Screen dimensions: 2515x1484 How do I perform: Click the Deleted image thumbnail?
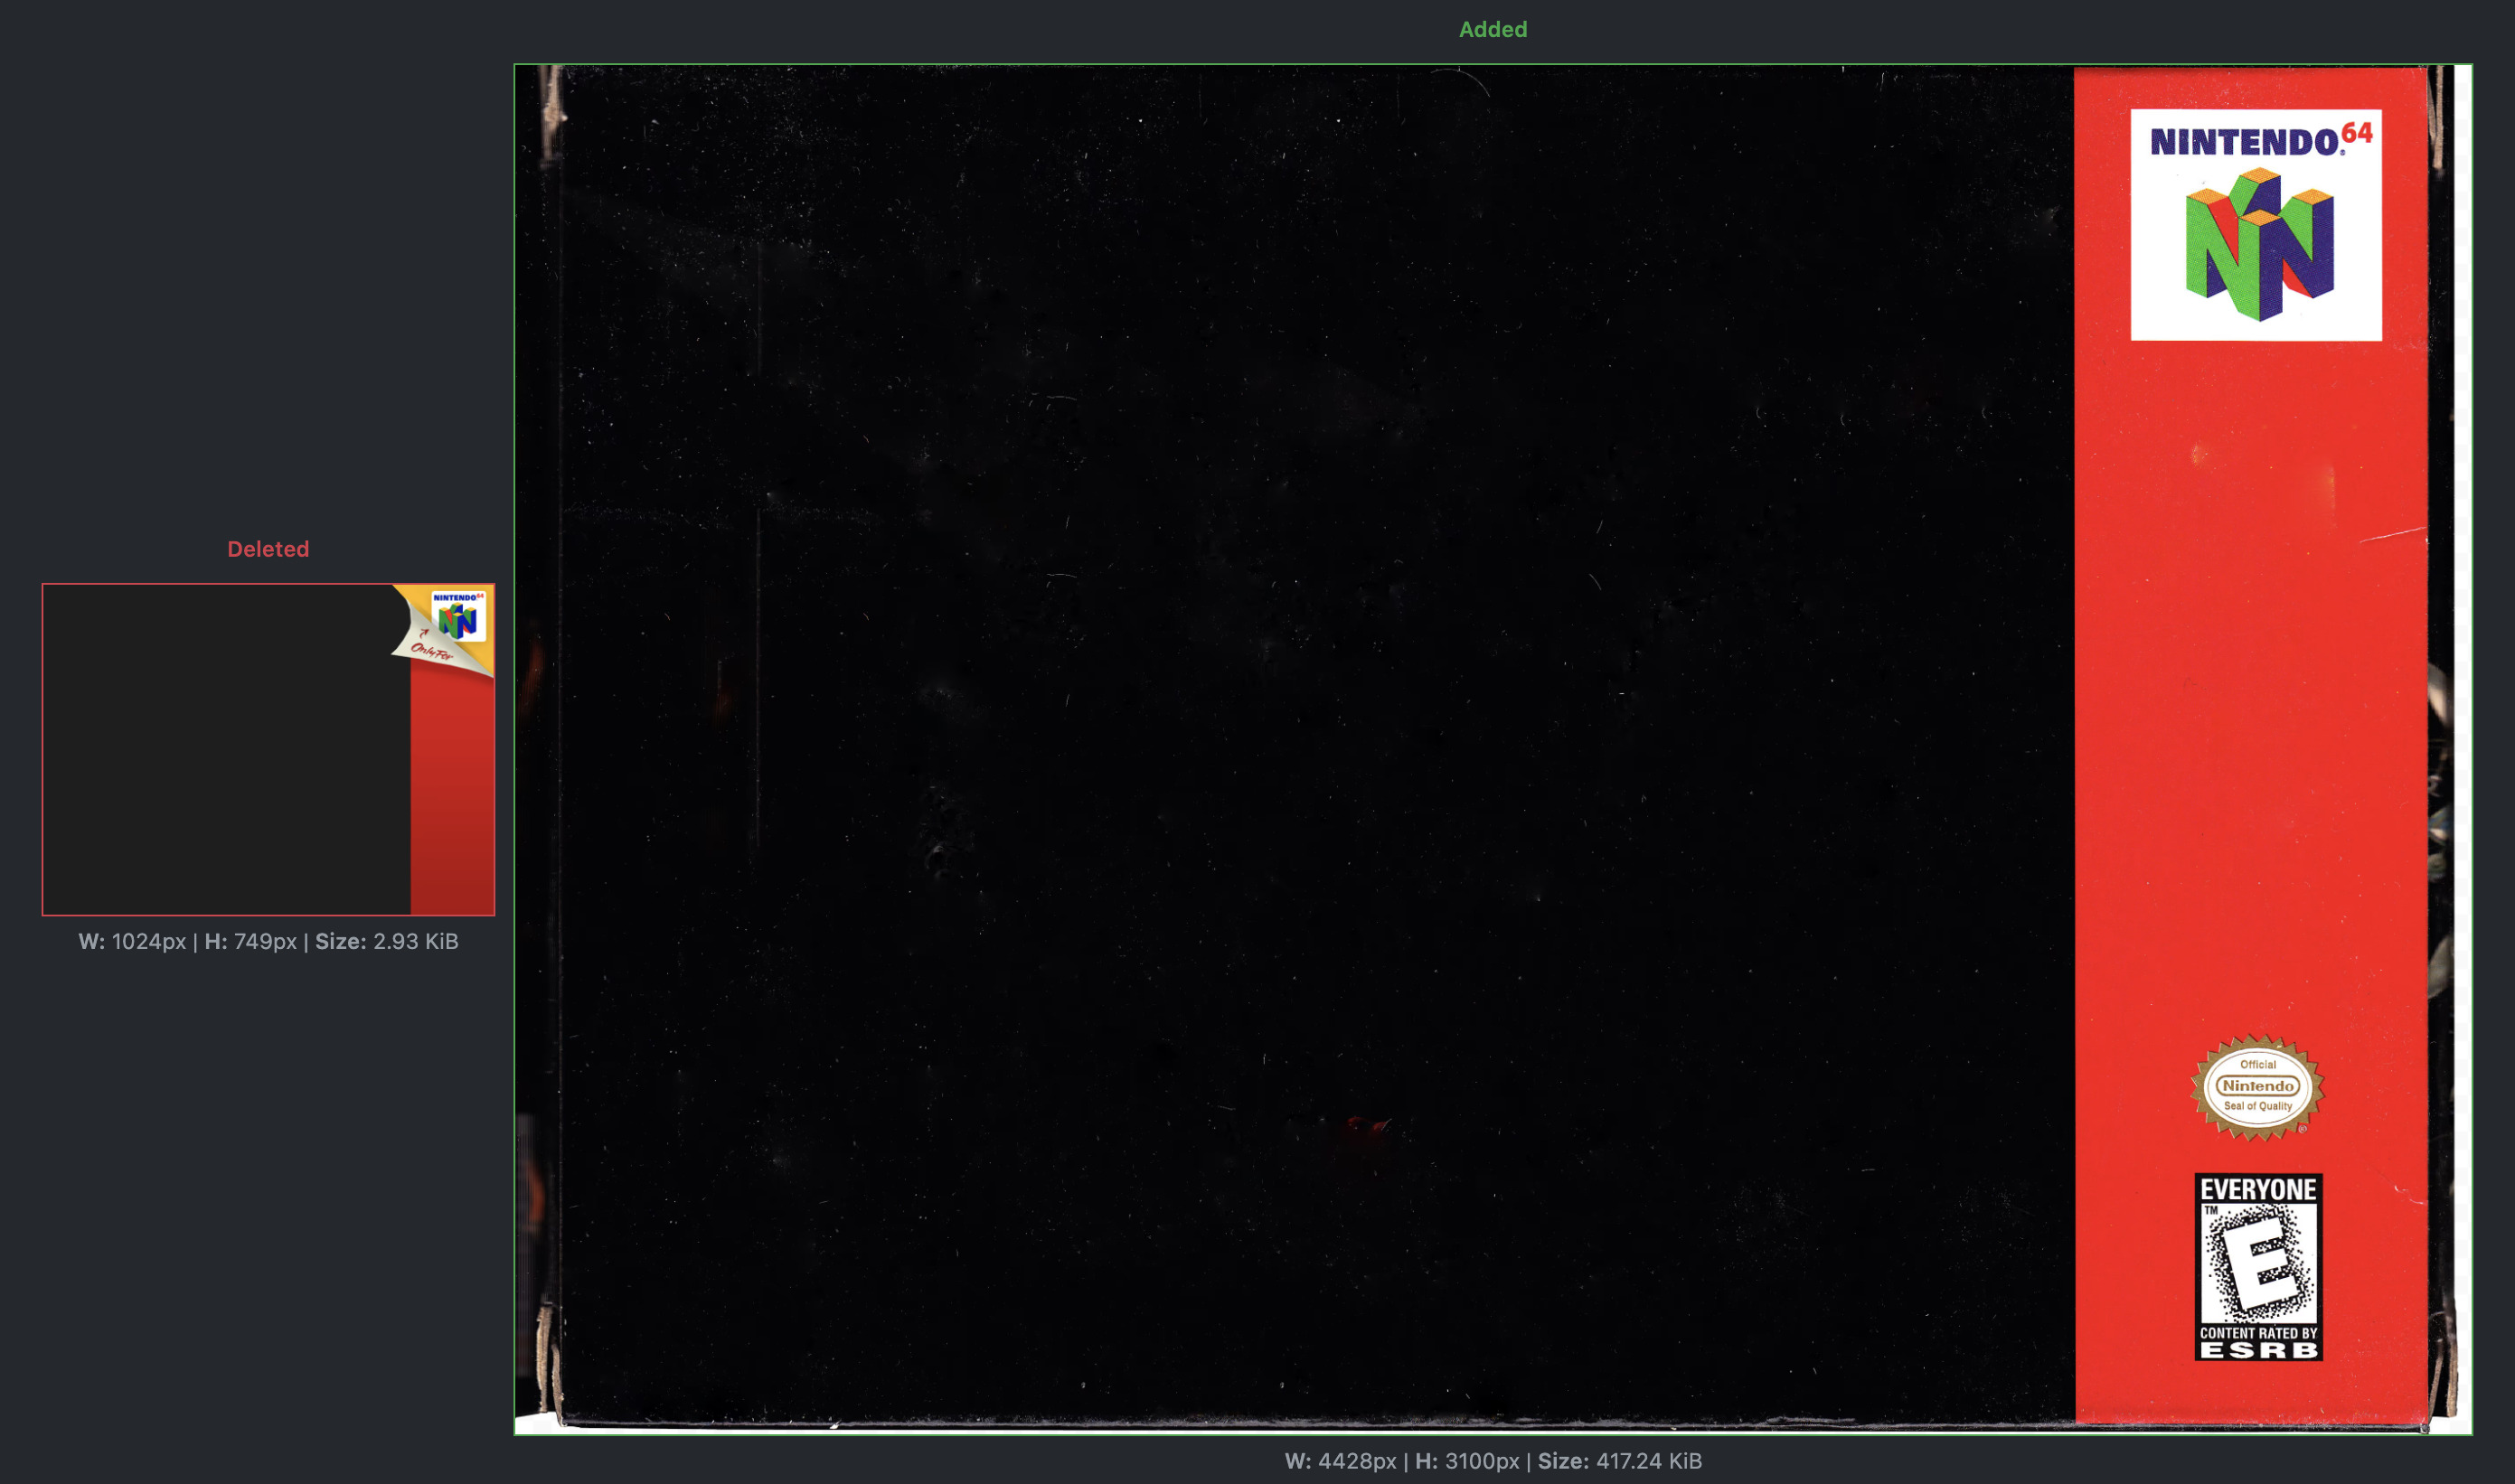268,749
